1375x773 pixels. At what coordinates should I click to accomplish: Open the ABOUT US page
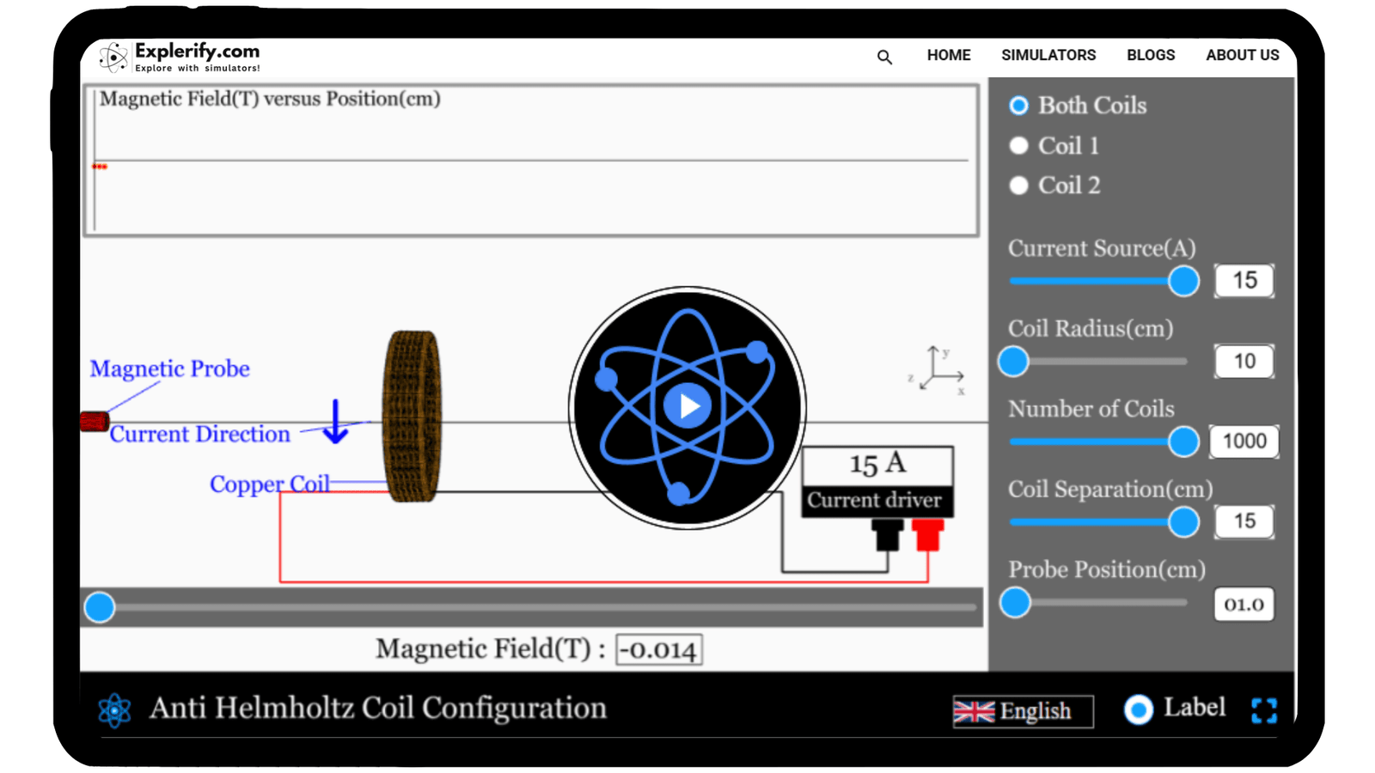click(x=1242, y=55)
